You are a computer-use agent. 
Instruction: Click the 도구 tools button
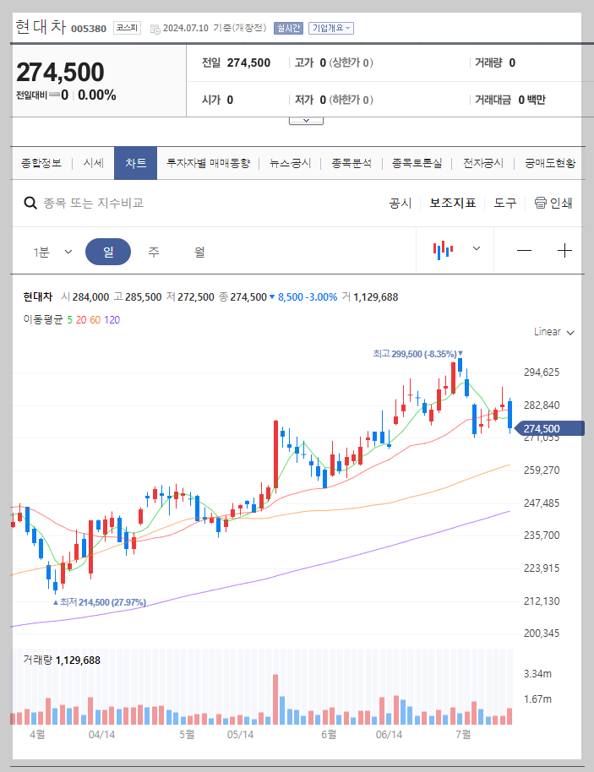pyautogui.click(x=504, y=203)
